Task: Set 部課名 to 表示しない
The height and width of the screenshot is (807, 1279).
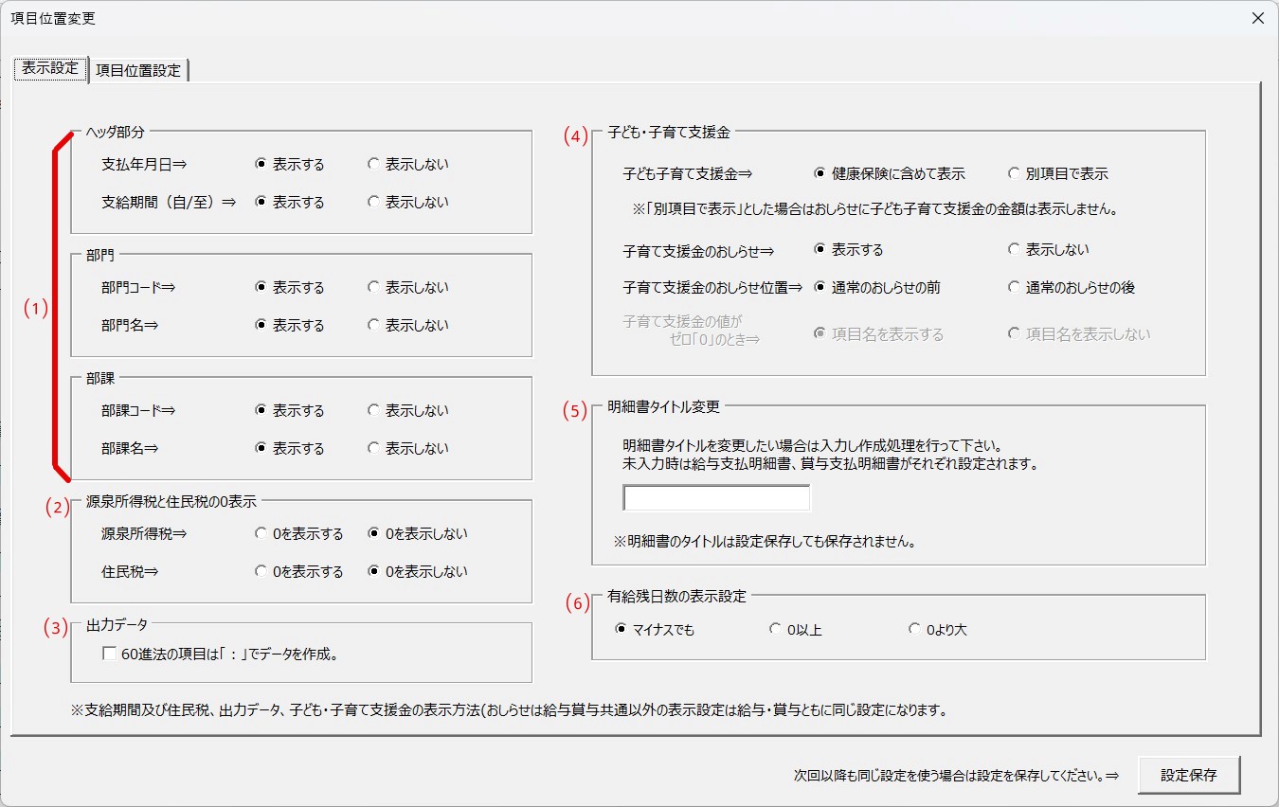Action: [x=408, y=448]
